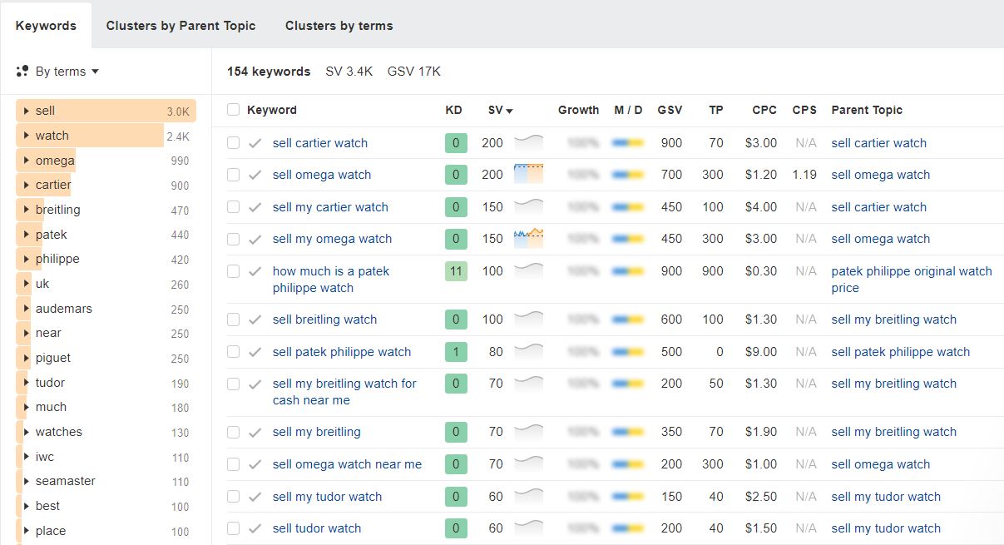Click the checkmark icon beside sell tudor watch
This screenshot has width=1004, height=545.
coord(255,528)
